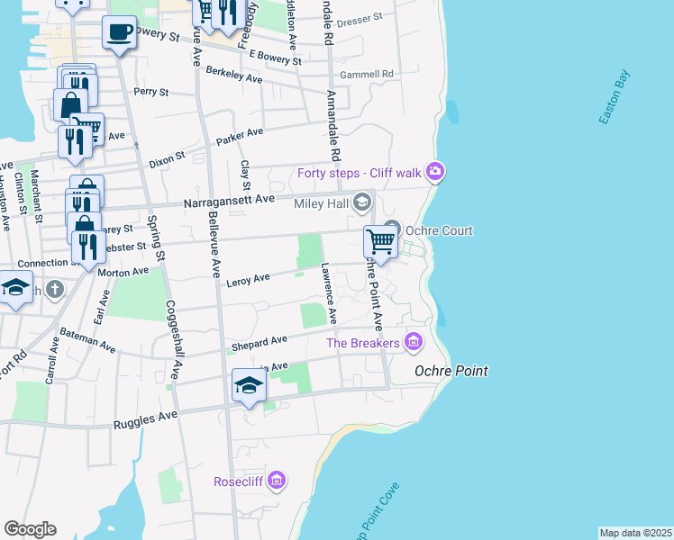Select the school marker at left map edge

click(16, 289)
